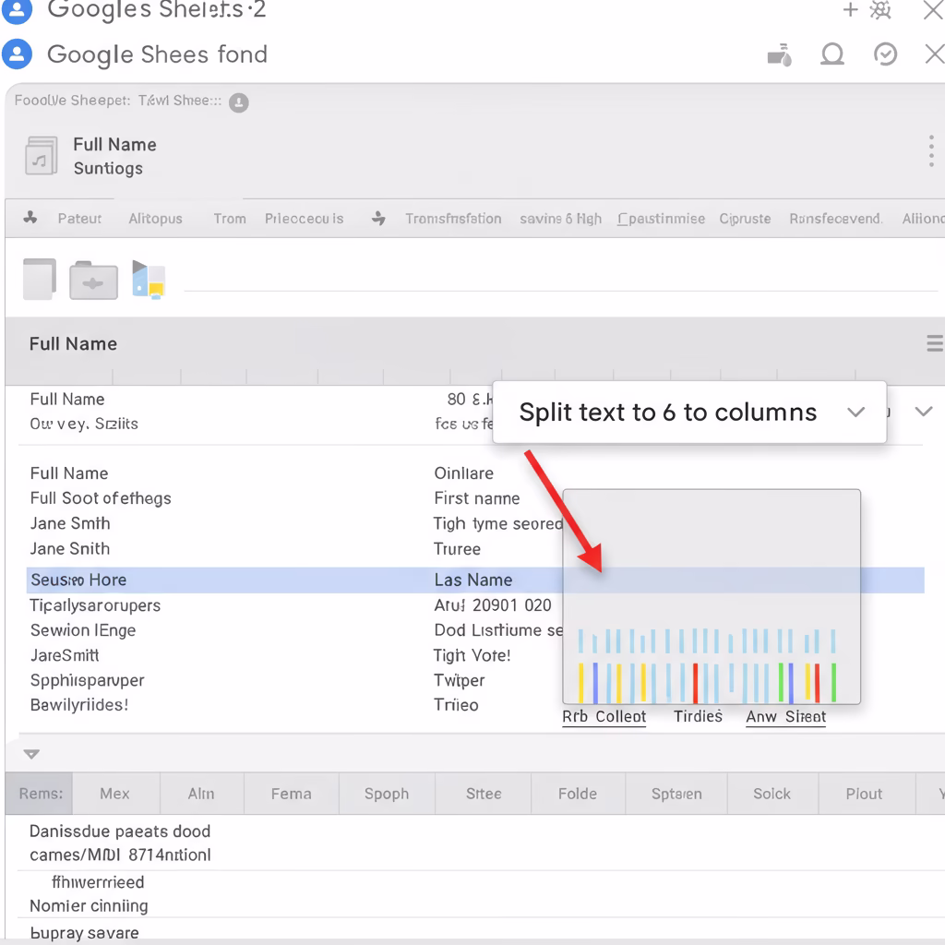Image resolution: width=945 pixels, height=945 pixels.
Task: Click the music file icon beside Full Name Suntiogs
Action: tap(41, 155)
